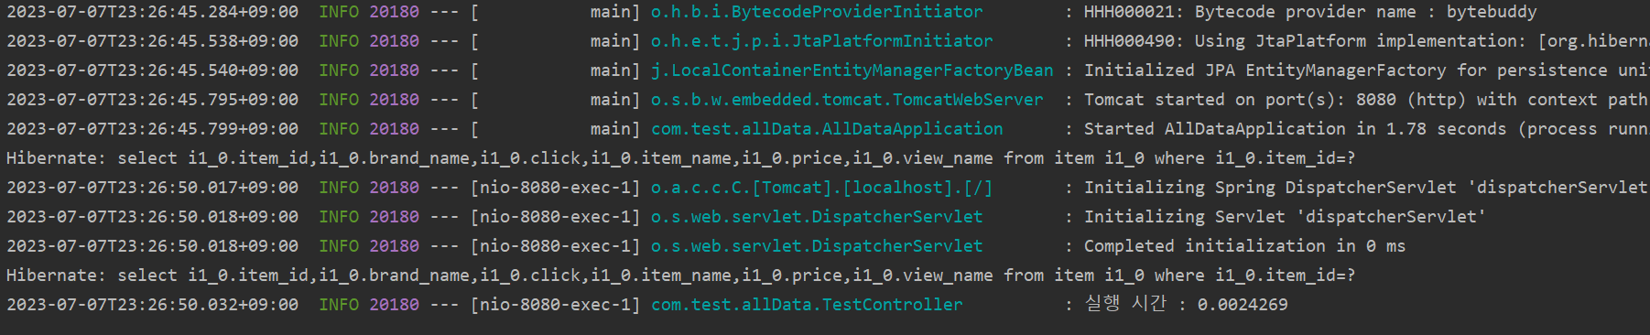Viewport: 1650px width, 335px height.
Task: Click the 'Bytecode provider name : bytebuddy' message
Action: pos(1365,12)
